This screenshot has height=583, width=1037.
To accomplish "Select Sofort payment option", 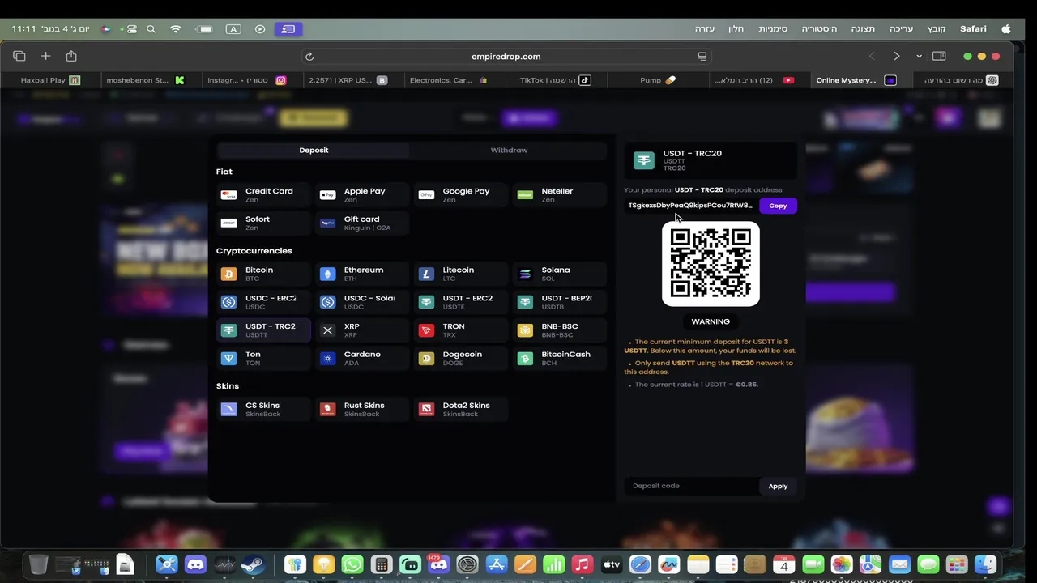I will pyautogui.click(x=263, y=223).
